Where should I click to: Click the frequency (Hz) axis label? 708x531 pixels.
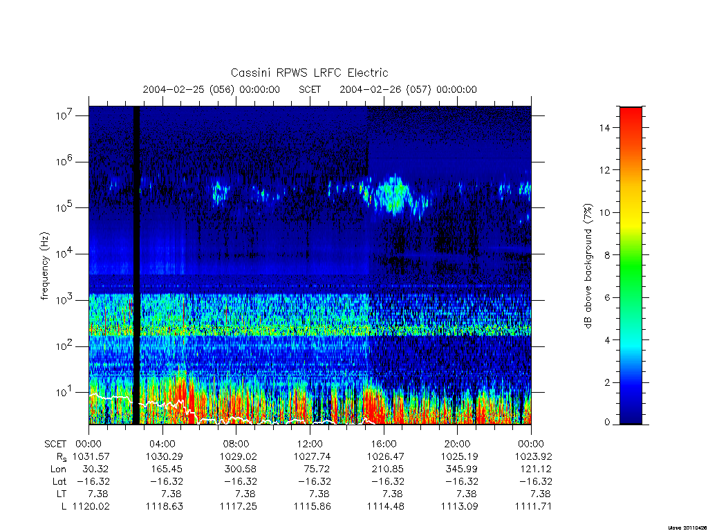[x=44, y=266]
